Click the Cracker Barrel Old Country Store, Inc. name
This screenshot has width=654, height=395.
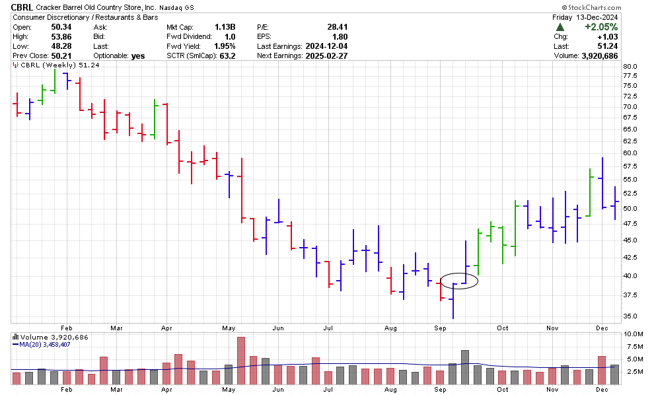(x=96, y=7)
